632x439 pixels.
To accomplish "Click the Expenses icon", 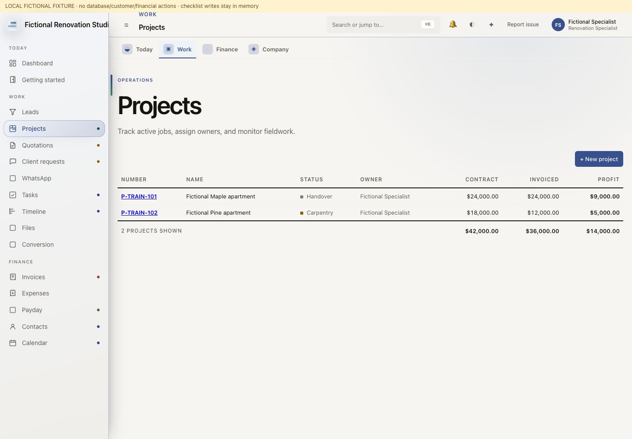I will 13,293.
